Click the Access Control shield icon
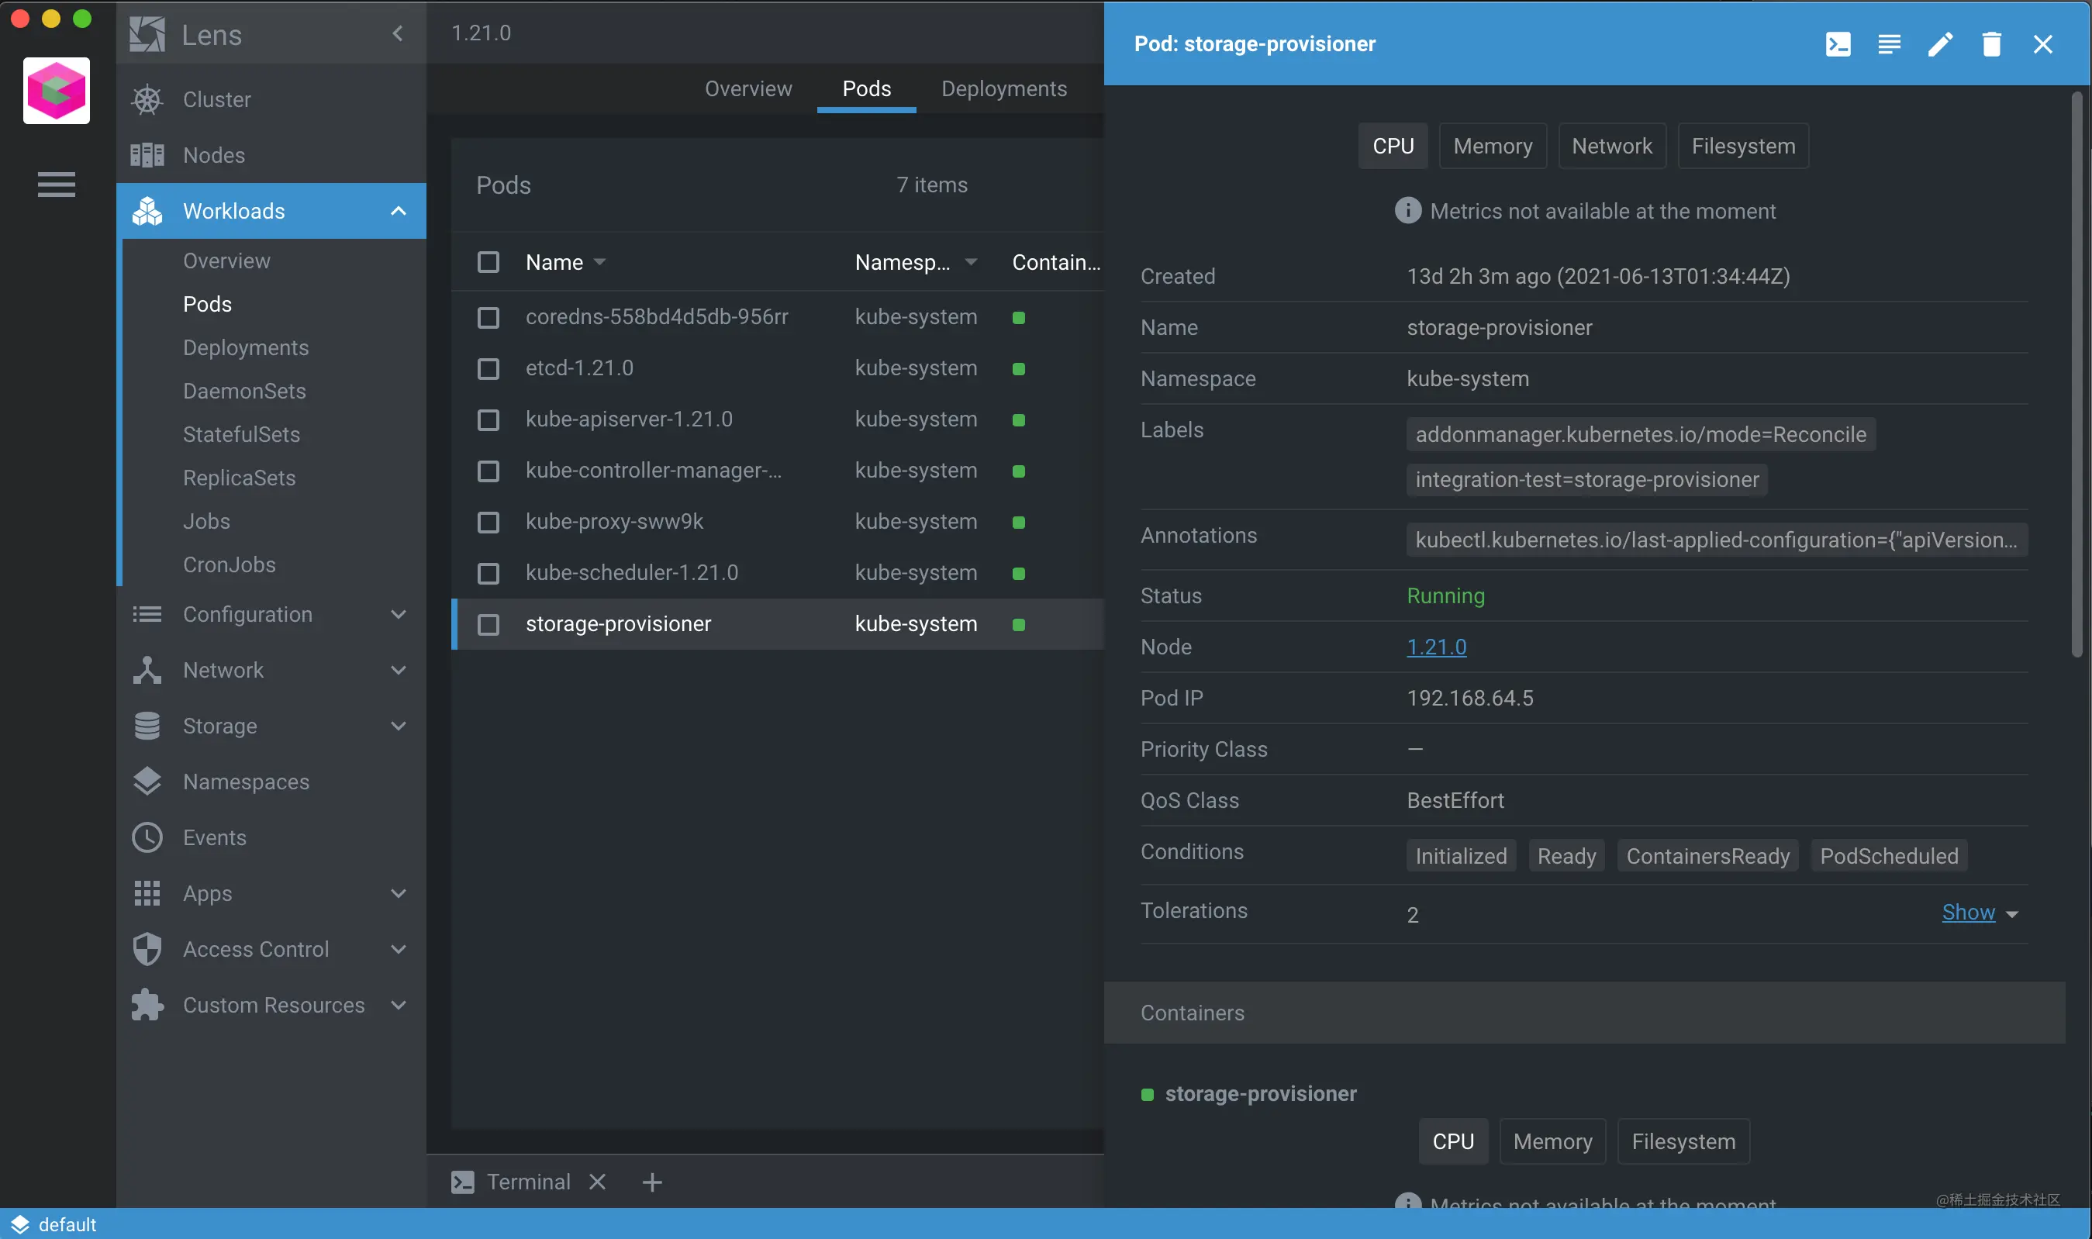Screen dimensions: 2092x1239 pyautogui.click(x=148, y=949)
